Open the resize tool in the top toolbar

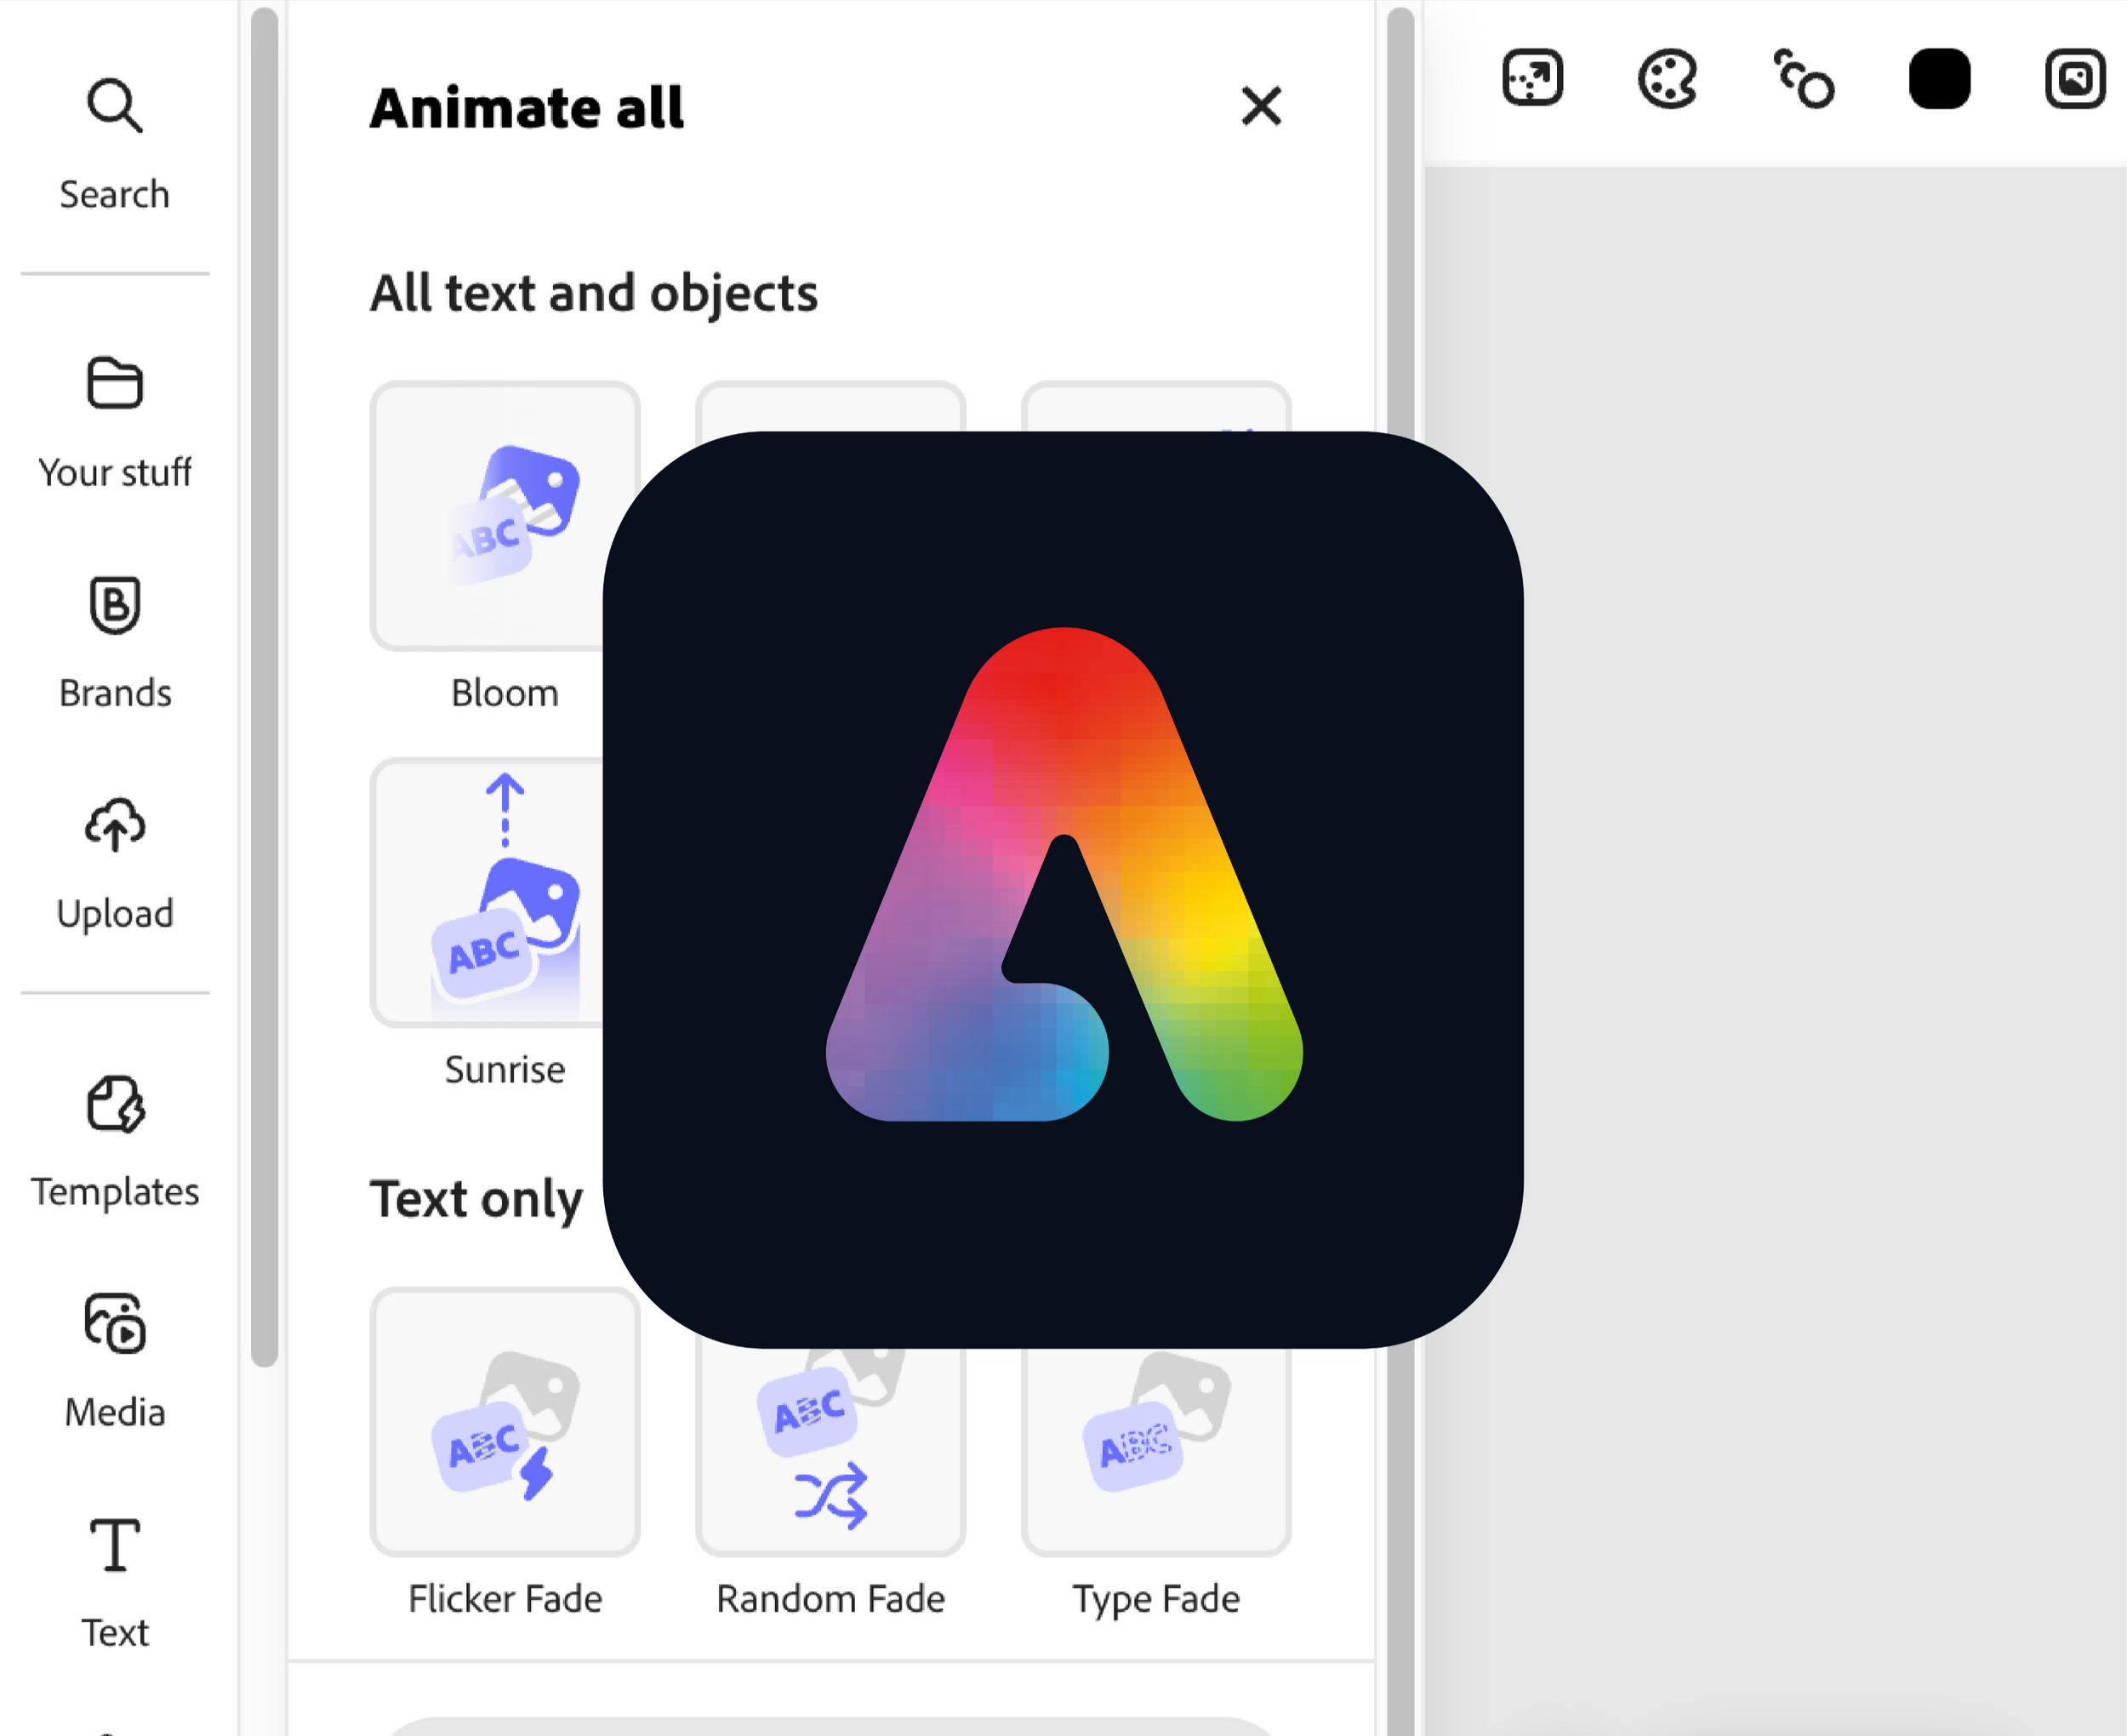click(1532, 77)
